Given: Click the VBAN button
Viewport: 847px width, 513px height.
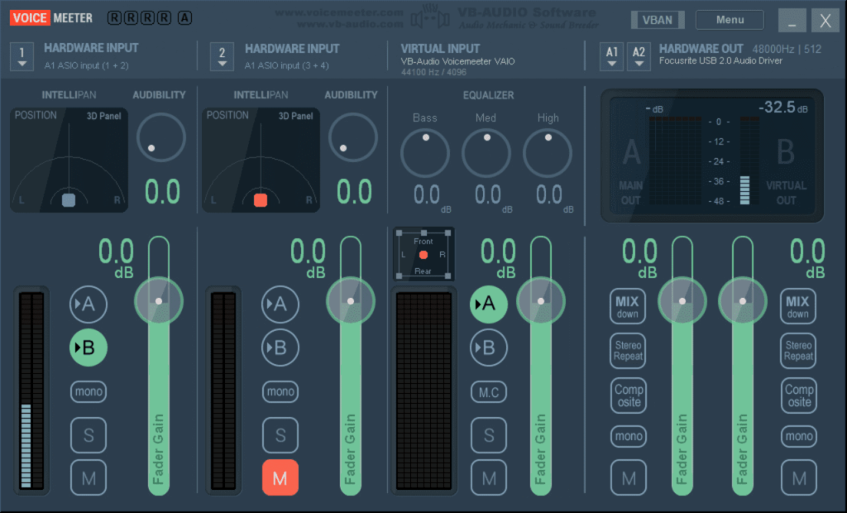Looking at the screenshot, I should [x=658, y=19].
